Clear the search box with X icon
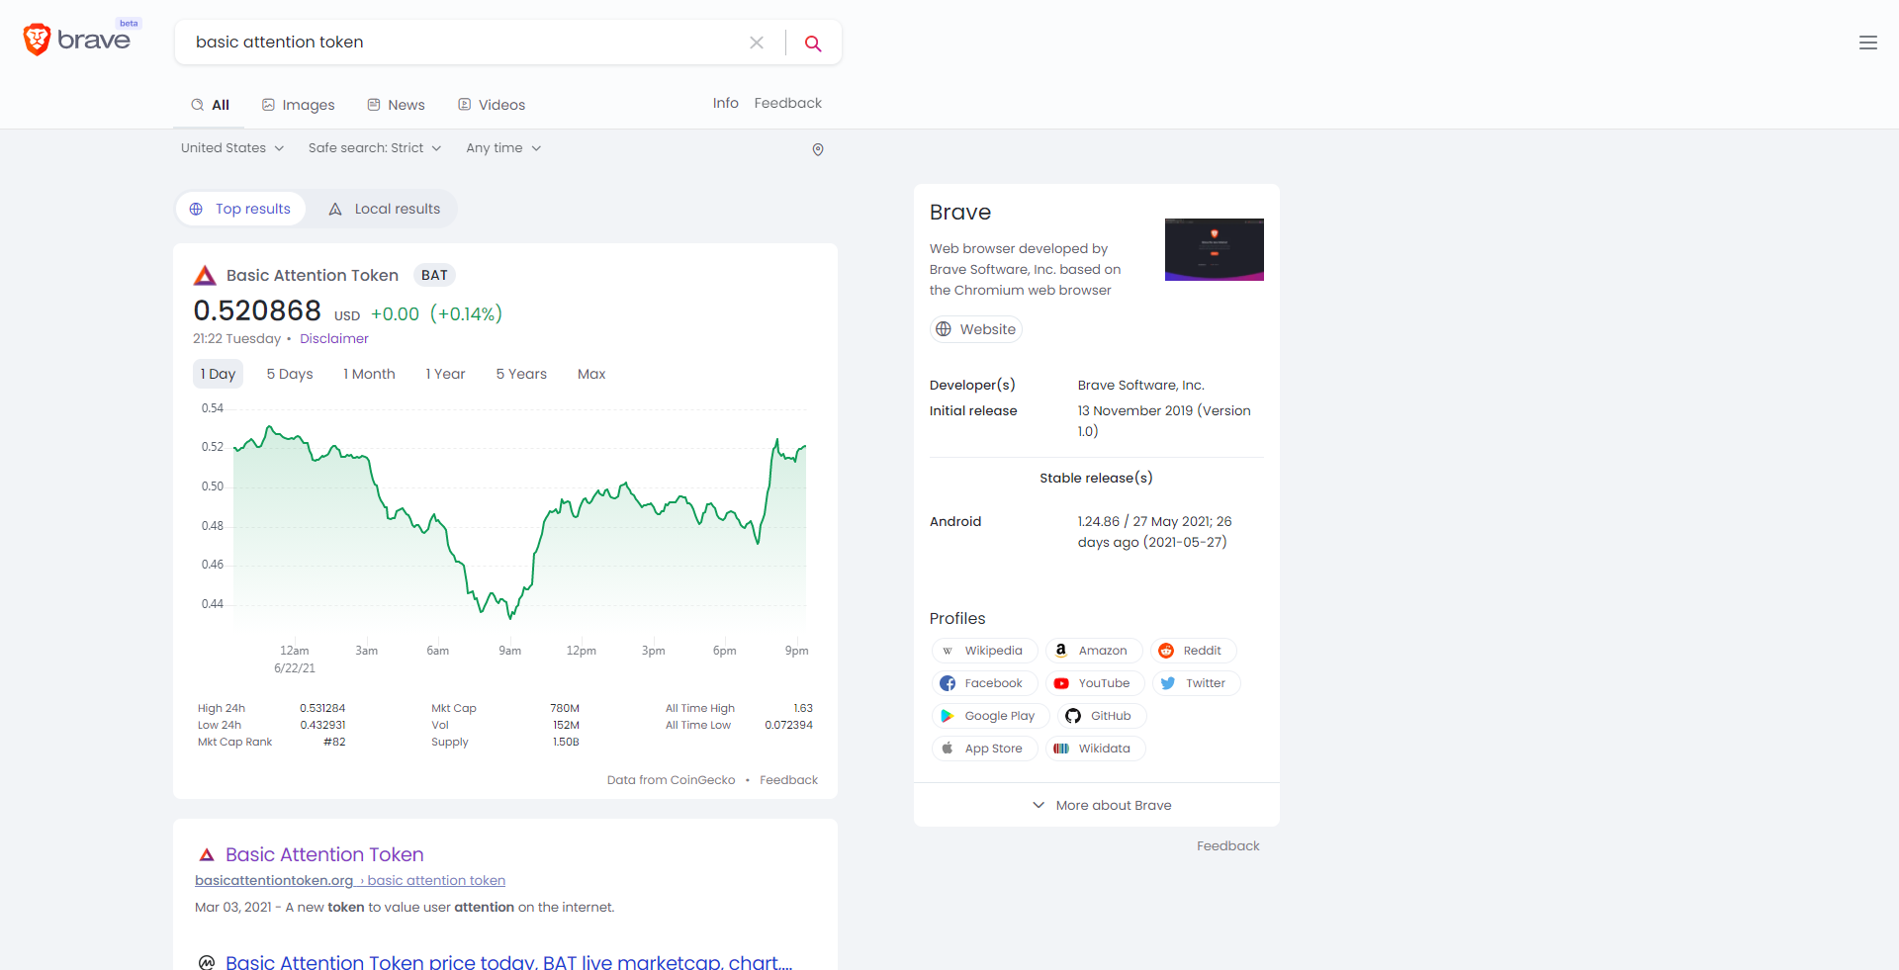 point(757,43)
